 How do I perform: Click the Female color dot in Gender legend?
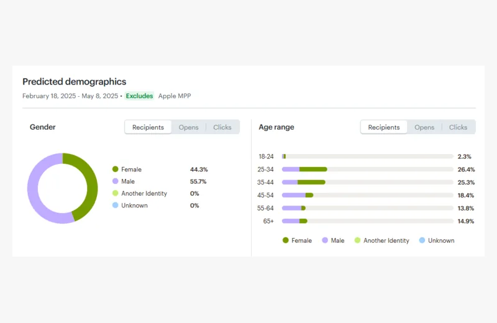point(116,169)
